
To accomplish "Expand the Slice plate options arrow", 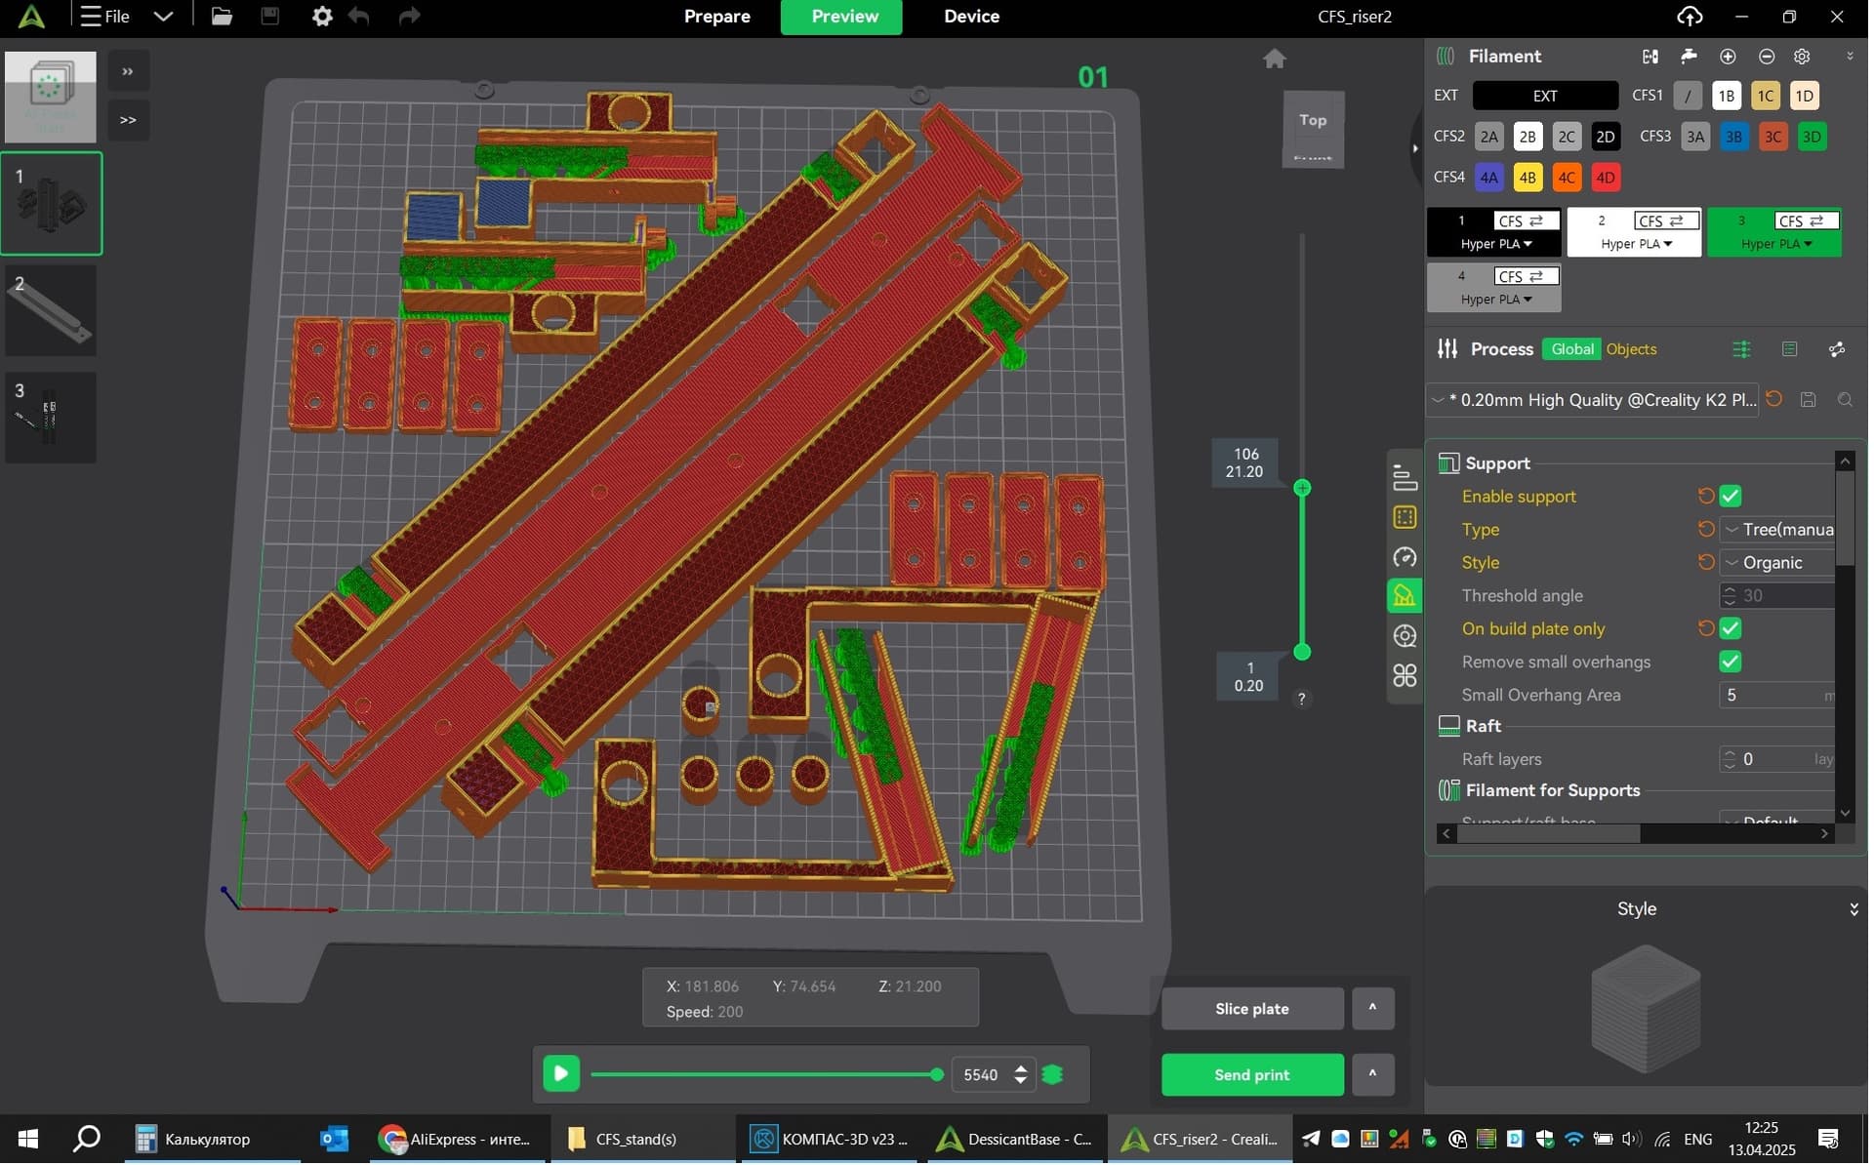I will pos(1373,1009).
